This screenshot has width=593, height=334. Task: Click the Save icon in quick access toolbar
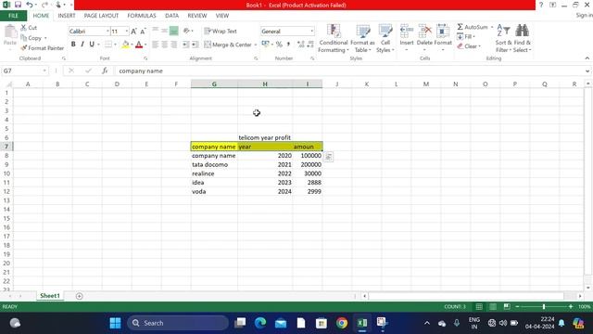[x=18, y=5]
